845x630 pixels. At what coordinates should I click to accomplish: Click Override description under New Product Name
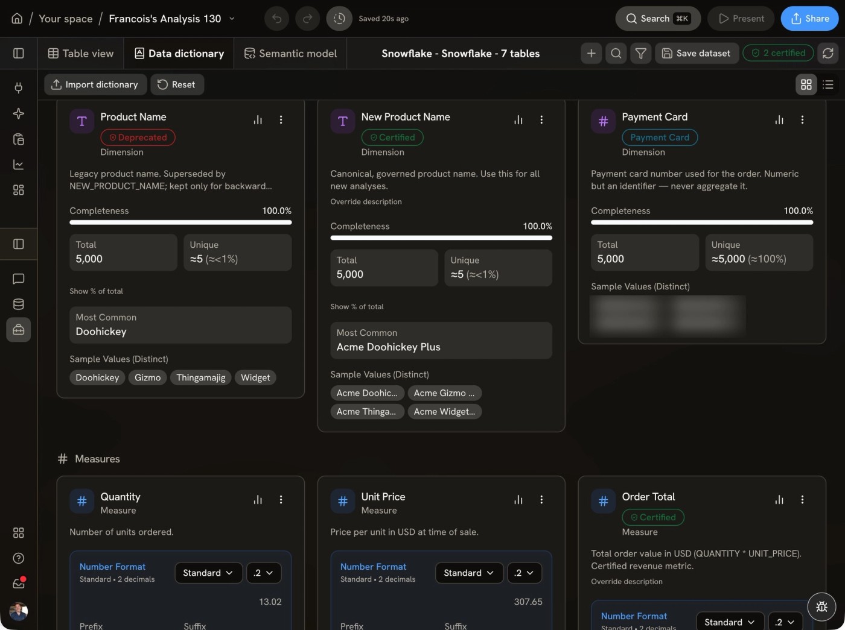pos(366,202)
